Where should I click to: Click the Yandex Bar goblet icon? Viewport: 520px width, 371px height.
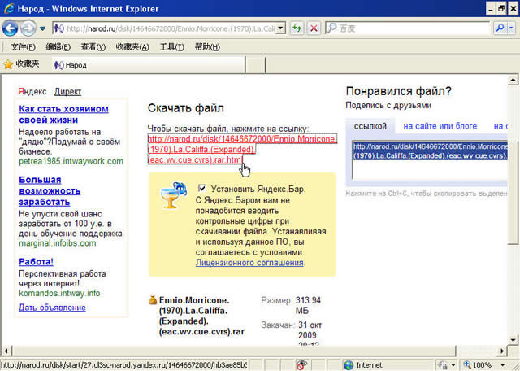(x=173, y=196)
